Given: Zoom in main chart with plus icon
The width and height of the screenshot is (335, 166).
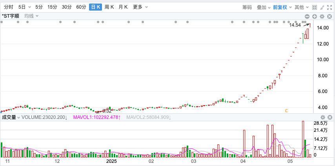Looking at the screenshot, I should (x=315, y=16).
